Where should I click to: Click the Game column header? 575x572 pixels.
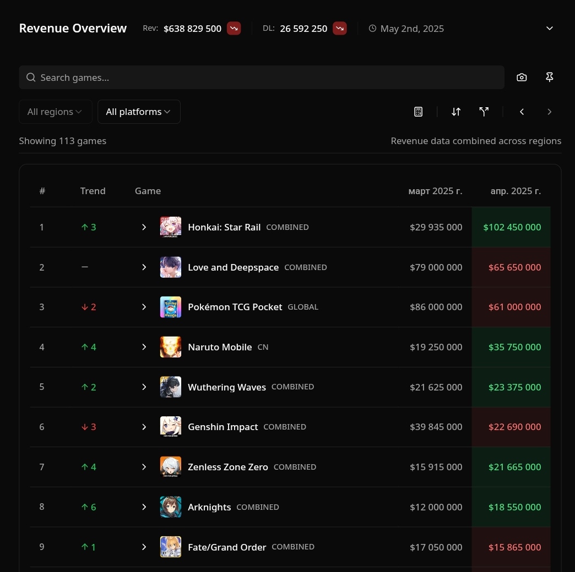click(148, 191)
